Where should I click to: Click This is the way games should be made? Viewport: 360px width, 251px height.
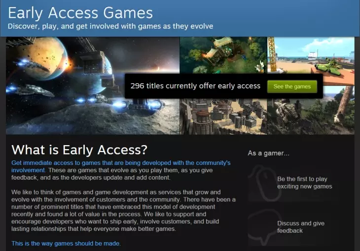pos(66,244)
